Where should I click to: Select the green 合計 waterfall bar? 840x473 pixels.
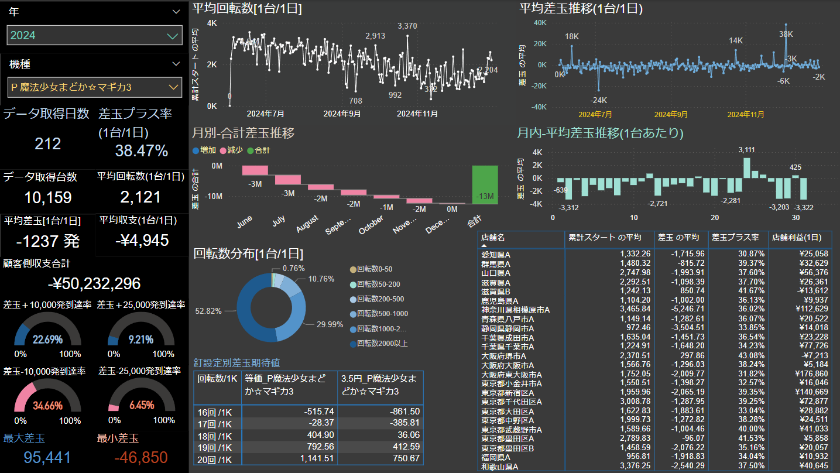[485, 185]
